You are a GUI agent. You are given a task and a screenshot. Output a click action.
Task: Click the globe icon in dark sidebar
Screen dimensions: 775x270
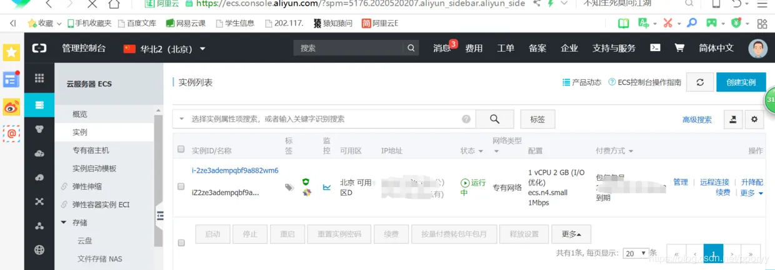39,250
